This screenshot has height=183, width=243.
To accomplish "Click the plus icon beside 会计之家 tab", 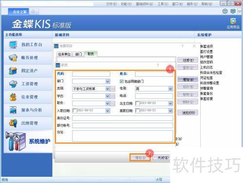I will pyautogui.click(x=33, y=12).
